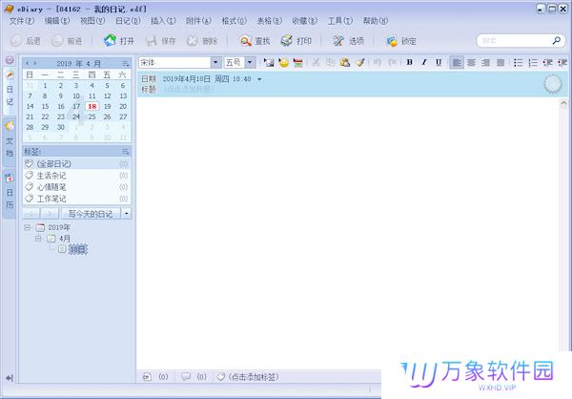Go to previous month in calendar
Screen dimensions: 572x399
[27, 63]
